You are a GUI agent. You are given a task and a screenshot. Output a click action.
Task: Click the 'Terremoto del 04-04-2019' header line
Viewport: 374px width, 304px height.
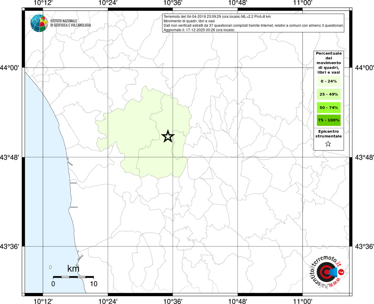tap(217, 17)
